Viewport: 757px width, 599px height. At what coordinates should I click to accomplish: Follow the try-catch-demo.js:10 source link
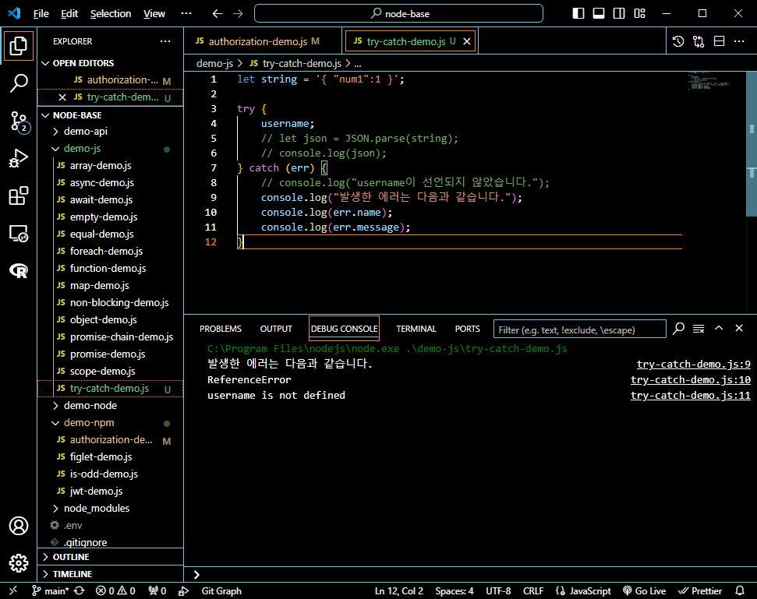point(691,380)
